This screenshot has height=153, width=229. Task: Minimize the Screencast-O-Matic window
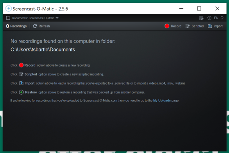click(181, 9)
